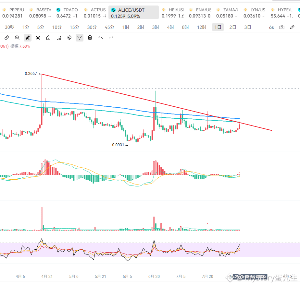The height and width of the screenshot is (286, 300).
Task: Set timeframe to 1分
Action: (x=26, y=27)
